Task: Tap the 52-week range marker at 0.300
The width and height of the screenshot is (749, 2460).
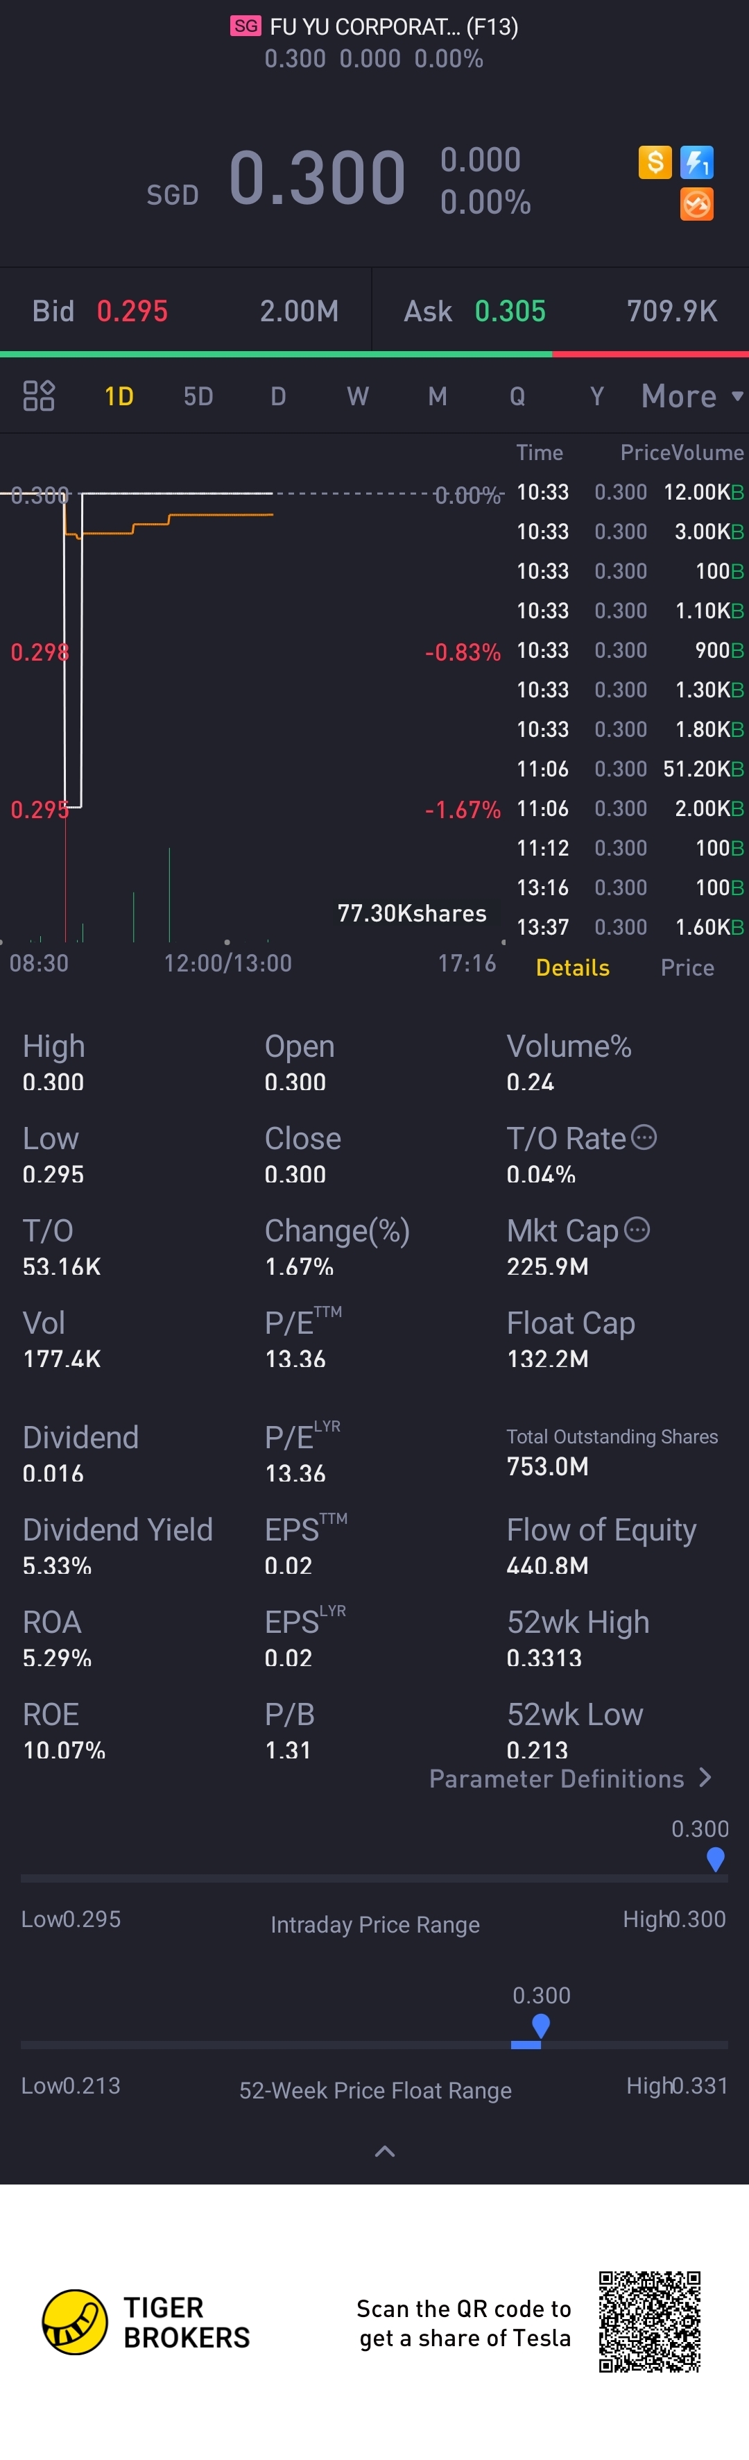Action: tap(541, 2024)
